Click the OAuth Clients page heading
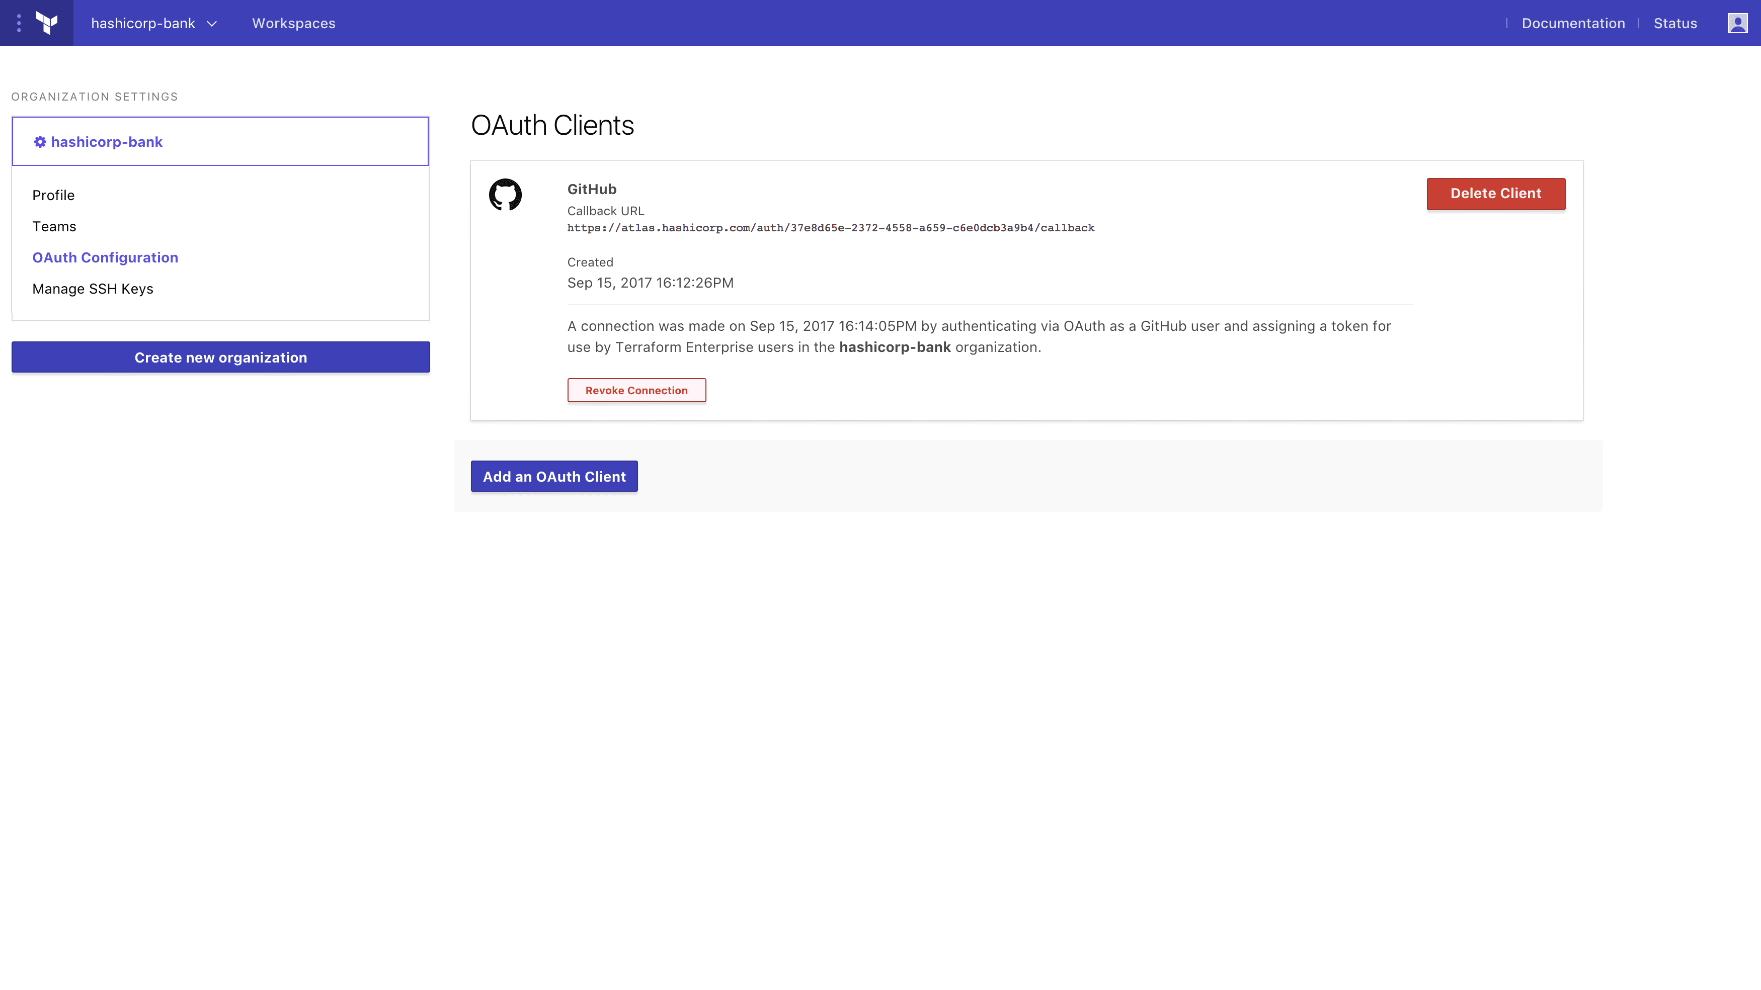This screenshot has height=990, width=1761. tap(552, 125)
